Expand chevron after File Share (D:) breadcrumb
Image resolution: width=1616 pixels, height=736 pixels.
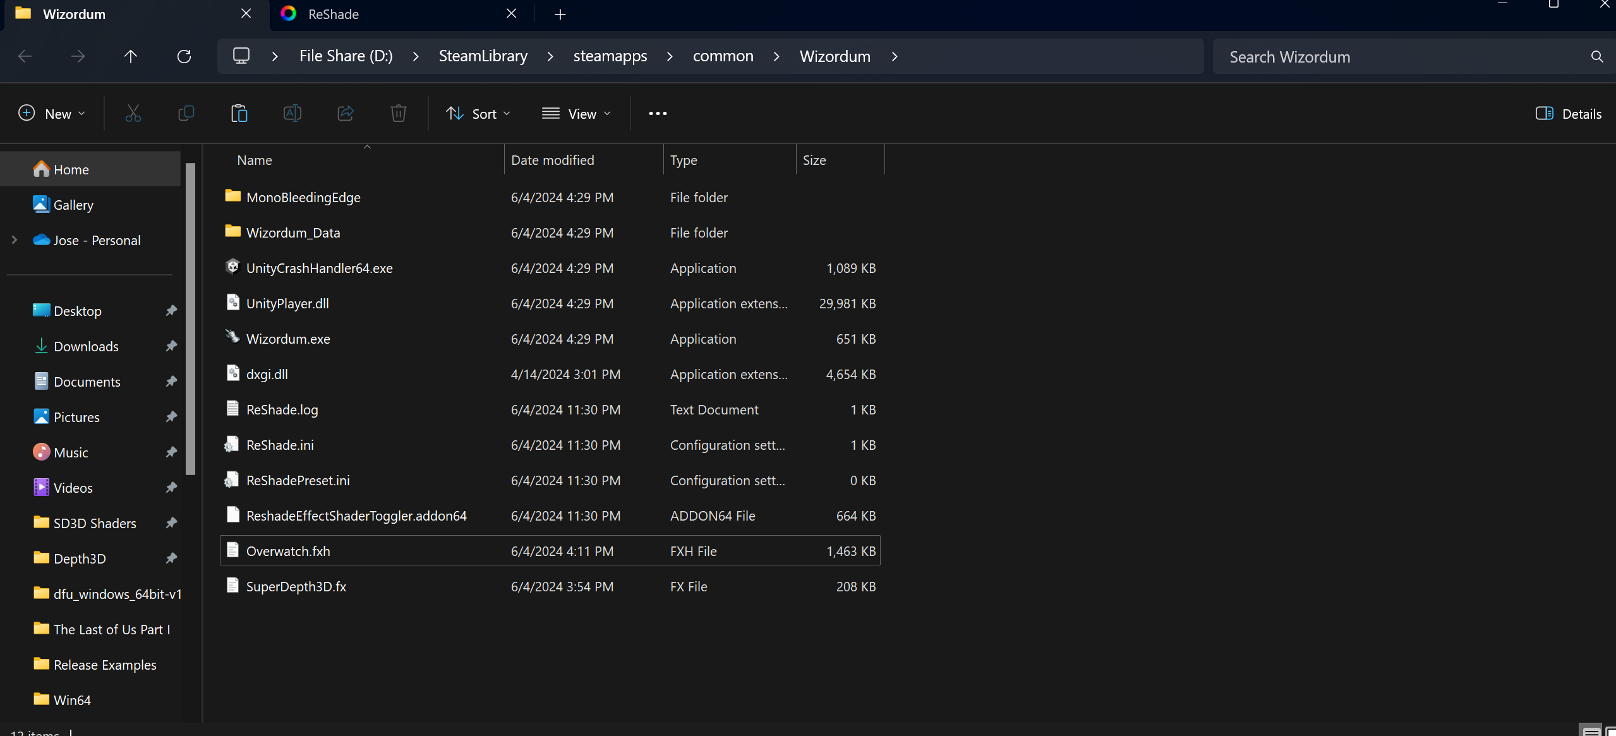(x=416, y=57)
